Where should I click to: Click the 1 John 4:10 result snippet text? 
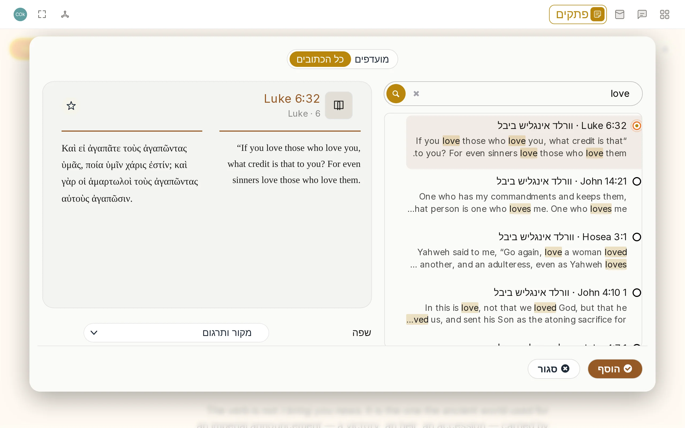(517, 314)
